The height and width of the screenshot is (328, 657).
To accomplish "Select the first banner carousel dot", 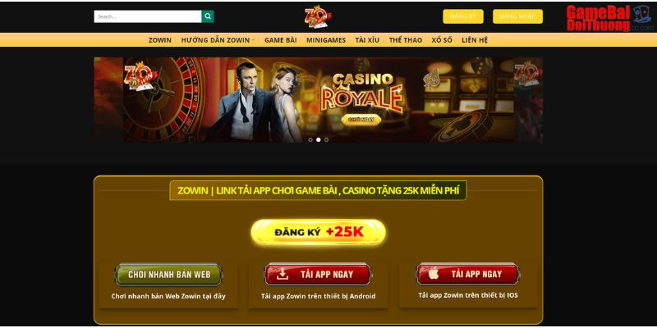I will pos(310,139).
